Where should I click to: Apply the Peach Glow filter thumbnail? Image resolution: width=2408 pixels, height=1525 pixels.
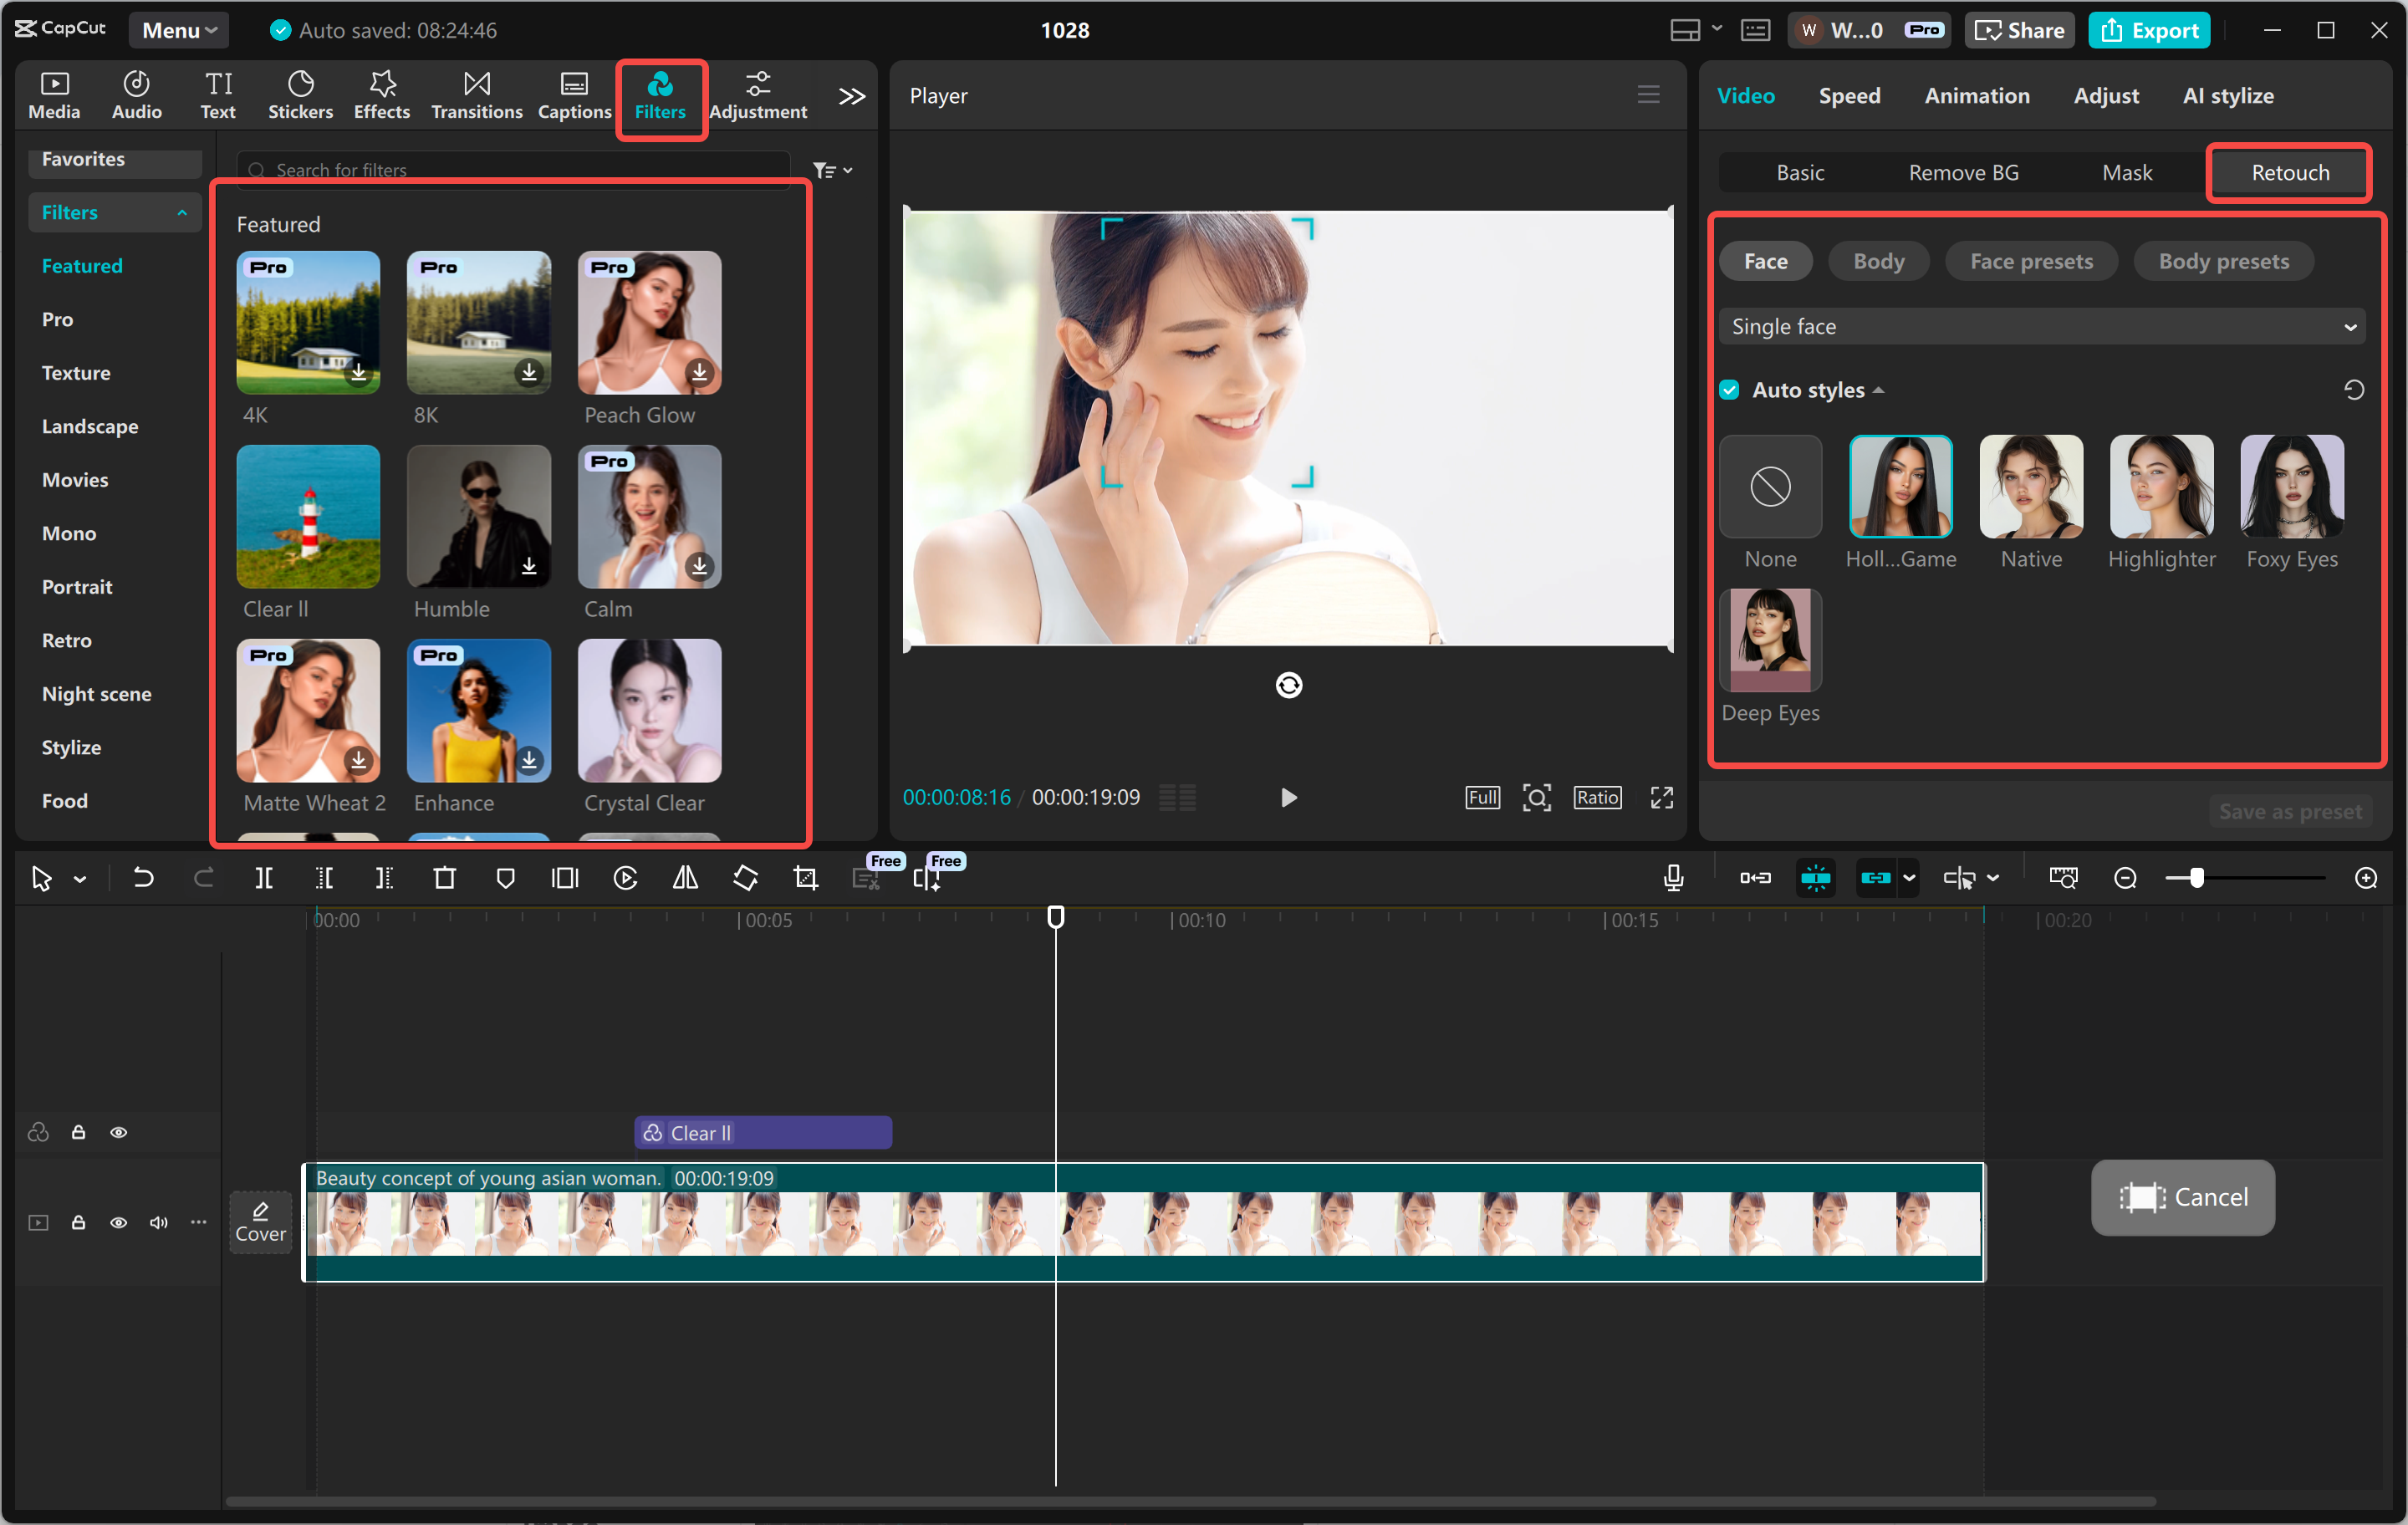648,323
